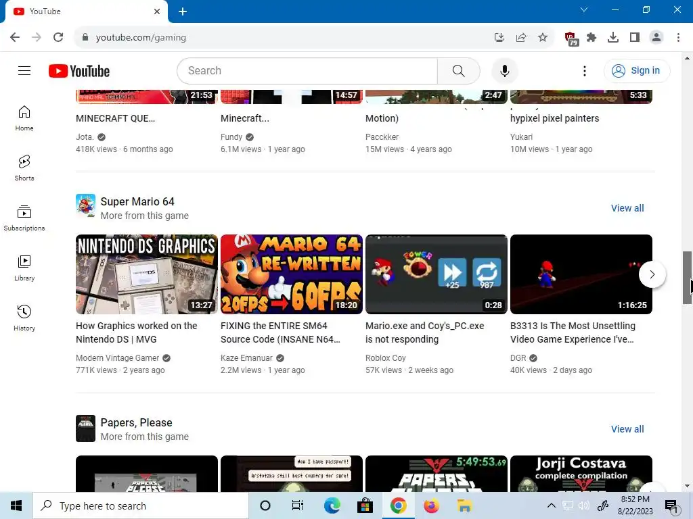Click install app icon in address bar
Screen dimensions: 693x519
tap(499, 38)
